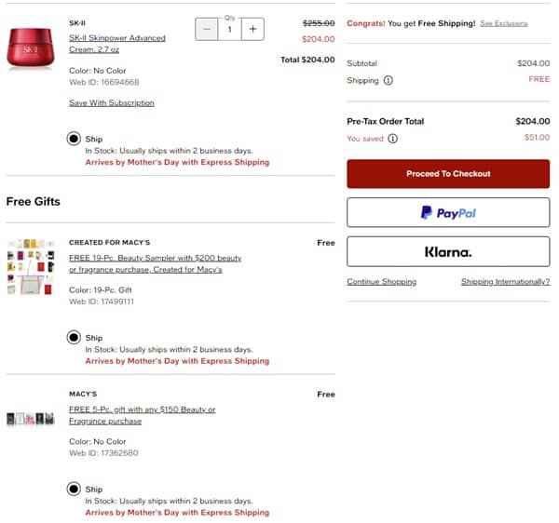Open See Exclusions link
This screenshot has width=559, height=523.
[503, 23]
